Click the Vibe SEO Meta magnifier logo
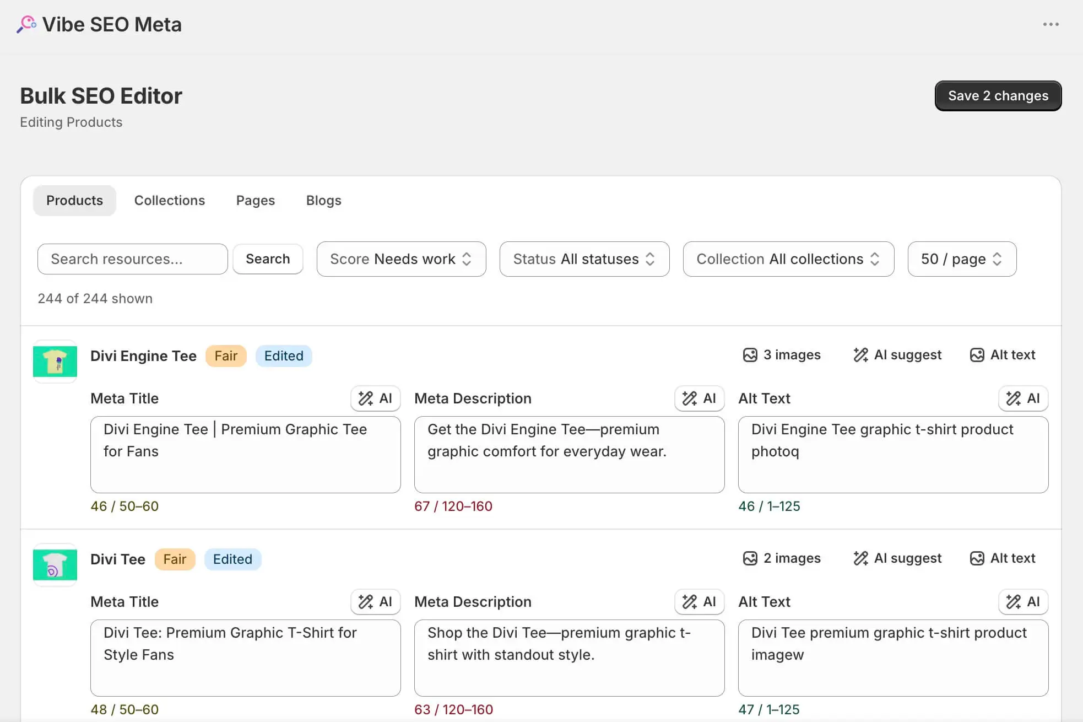This screenshot has width=1083, height=722. tap(26, 24)
